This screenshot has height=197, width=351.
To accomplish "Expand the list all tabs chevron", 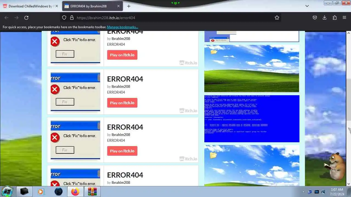I will coord(307,6).
